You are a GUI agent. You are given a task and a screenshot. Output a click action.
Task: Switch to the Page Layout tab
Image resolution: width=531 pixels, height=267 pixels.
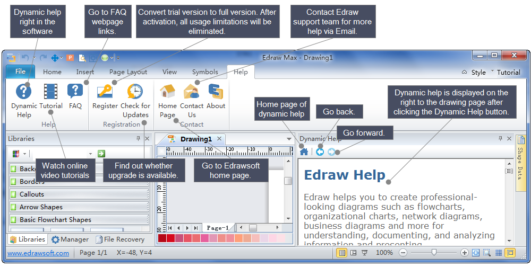128,72
